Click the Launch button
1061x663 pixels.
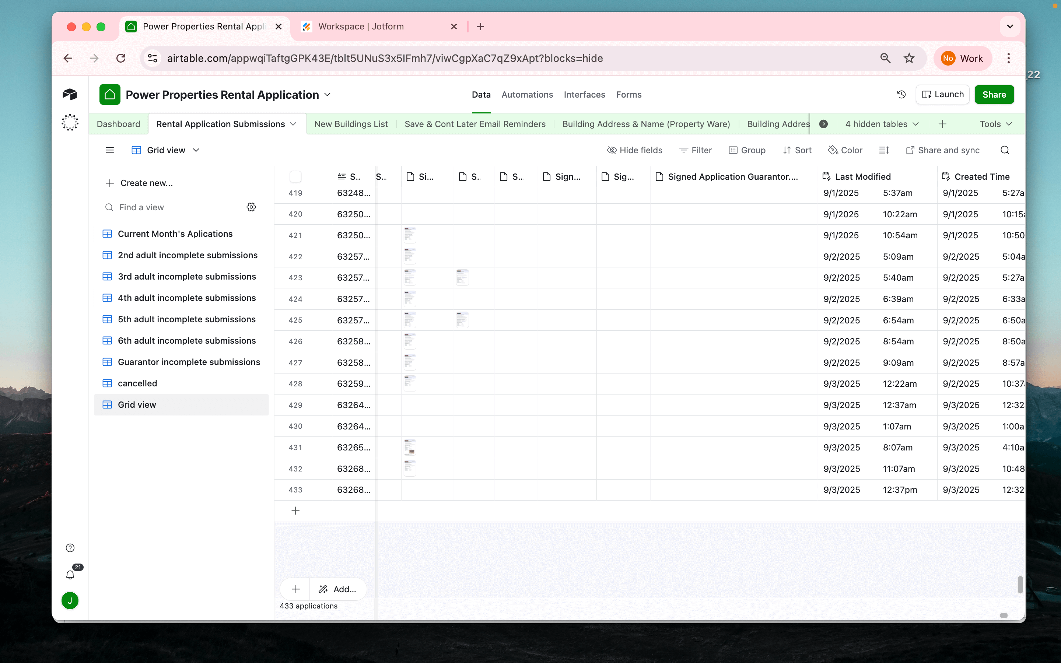pyautogui.click(x=942, y=95)
